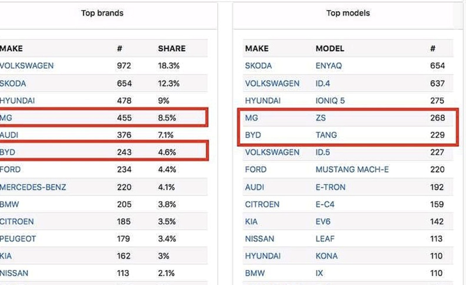466x285 pixels.
Task: Select HYUNDAI link in the KONA row
Action: click(x=262, y=257)
